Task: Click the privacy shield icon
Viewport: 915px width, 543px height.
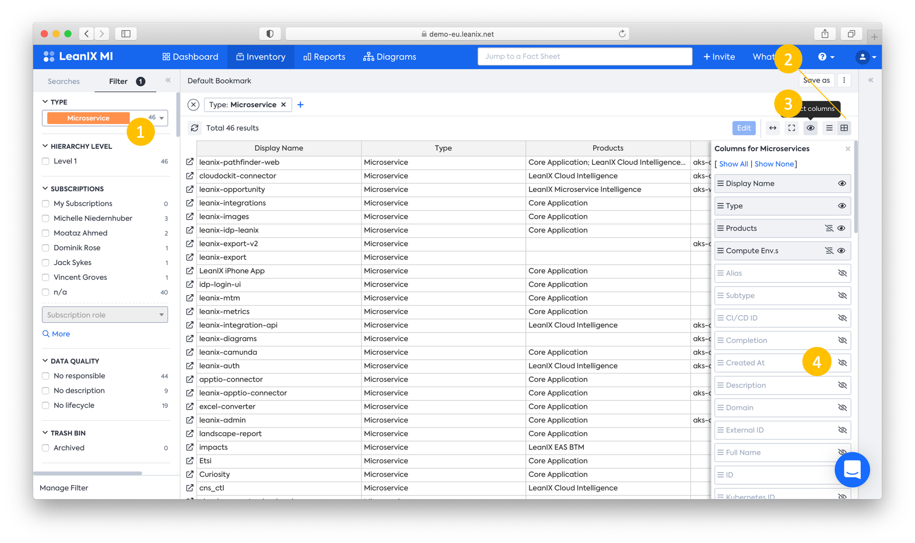Action: tap(270, 34)
